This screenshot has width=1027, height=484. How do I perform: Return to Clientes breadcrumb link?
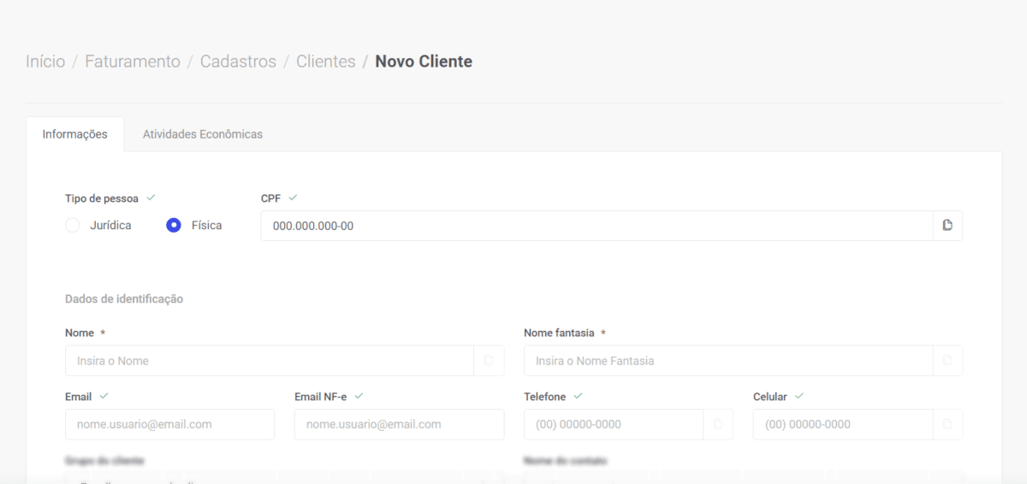point(326,62)
